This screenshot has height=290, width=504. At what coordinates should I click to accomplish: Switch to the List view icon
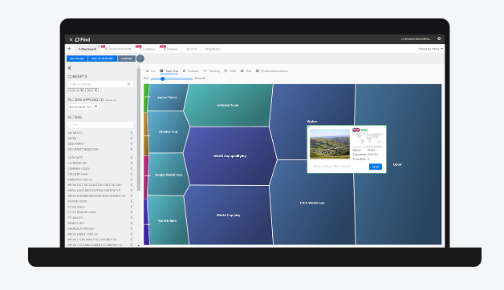(x=150, y=70)
